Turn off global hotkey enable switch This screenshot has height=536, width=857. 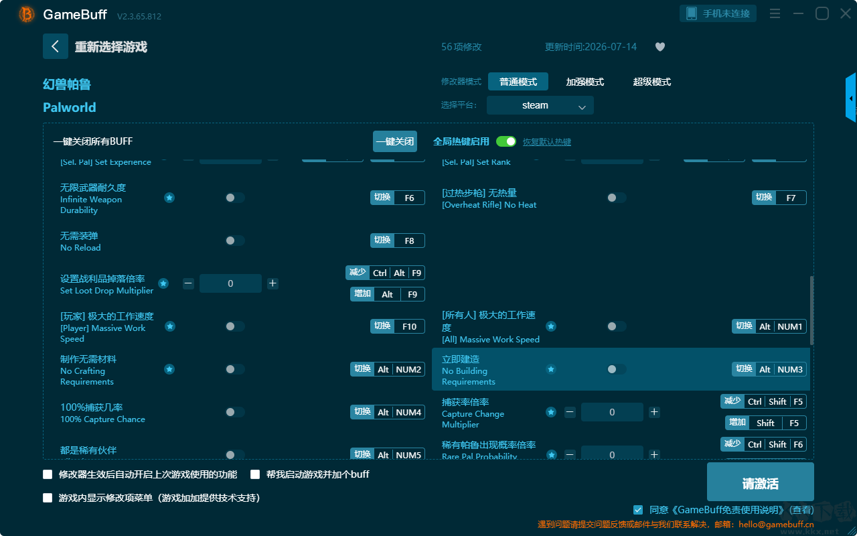[x=506, y=141]
